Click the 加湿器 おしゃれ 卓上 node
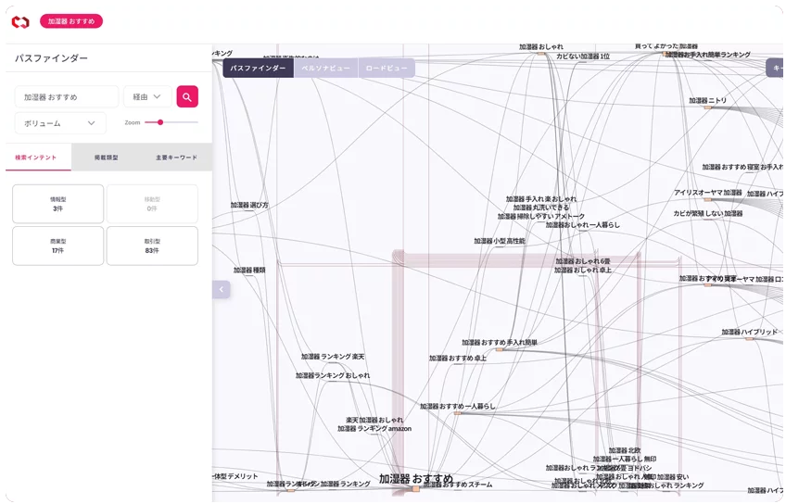 (x=582, y=270)
